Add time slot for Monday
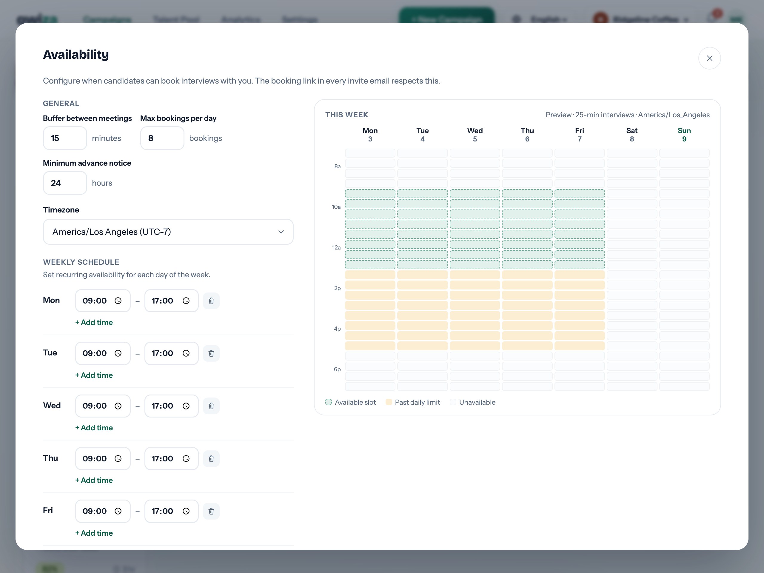 [x=94, y=322]
